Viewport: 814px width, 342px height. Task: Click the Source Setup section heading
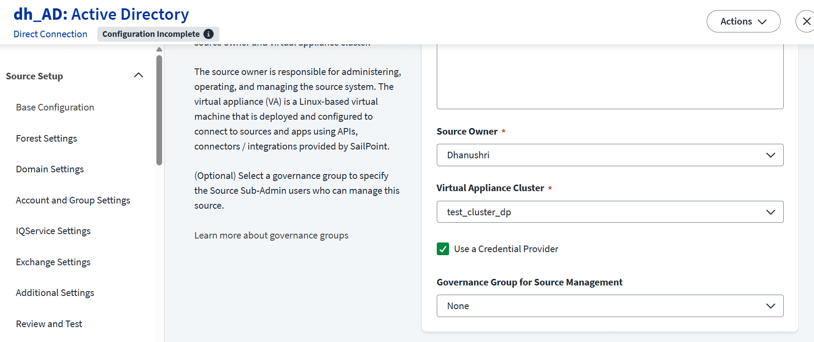click(35, 76)
